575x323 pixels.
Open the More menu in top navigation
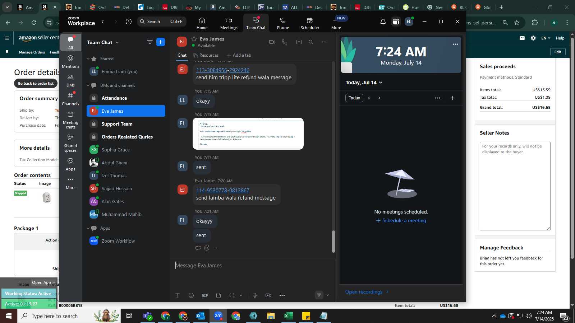pyautogui.click(x=336, y=23)
